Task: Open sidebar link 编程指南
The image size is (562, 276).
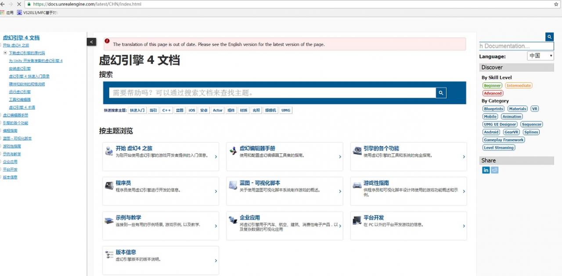Action: 10,131
